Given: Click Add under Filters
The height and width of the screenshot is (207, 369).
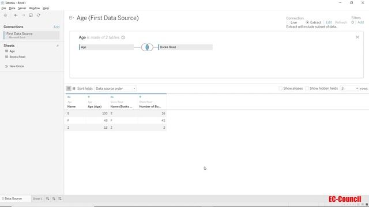Looking at the screenshot, I should (x=361, y=22).
